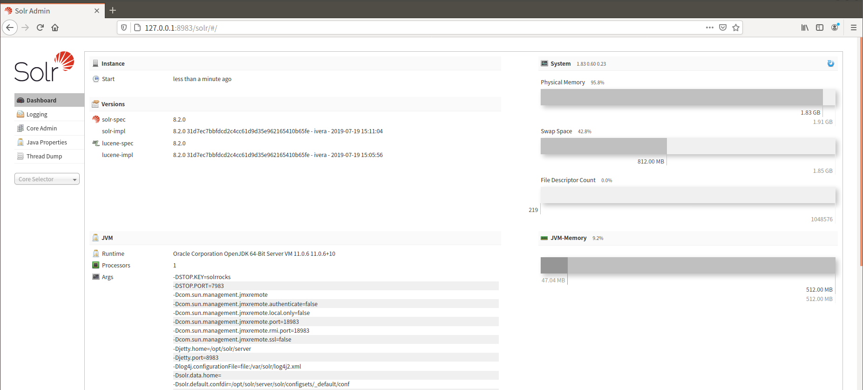This screenshot has height=390, width=863.
Task: Open the page actions ellipsis menu
Action: (x=710, y=27)
